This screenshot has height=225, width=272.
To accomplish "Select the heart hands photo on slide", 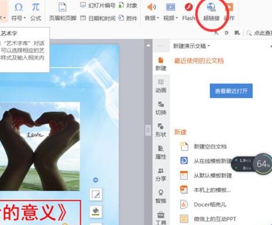I will coord(40,146).
